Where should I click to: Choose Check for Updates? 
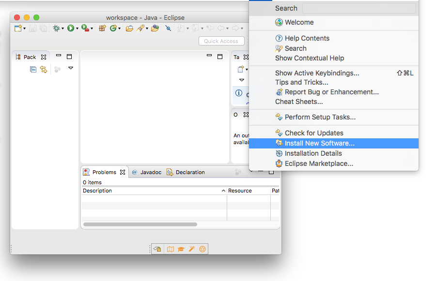pyautogui.click(x=334, y=133)
